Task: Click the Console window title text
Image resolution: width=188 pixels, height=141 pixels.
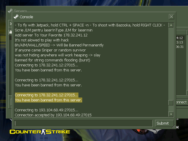Action: (x=26, y=17)
